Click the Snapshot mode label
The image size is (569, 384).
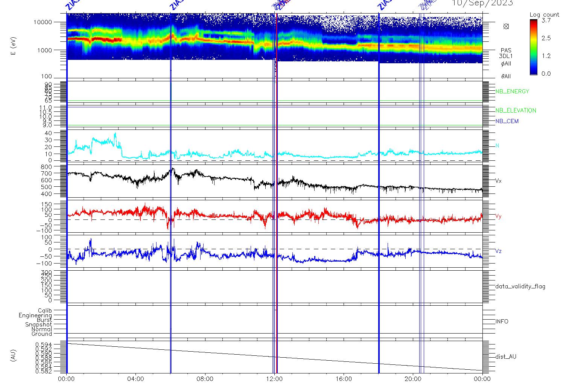click(38, 325)
